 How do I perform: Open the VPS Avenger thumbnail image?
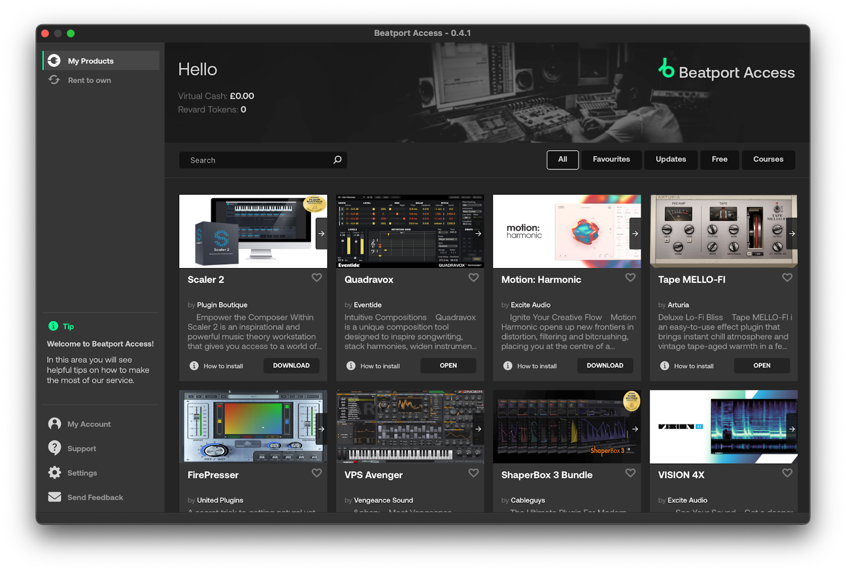pos(410,427)
